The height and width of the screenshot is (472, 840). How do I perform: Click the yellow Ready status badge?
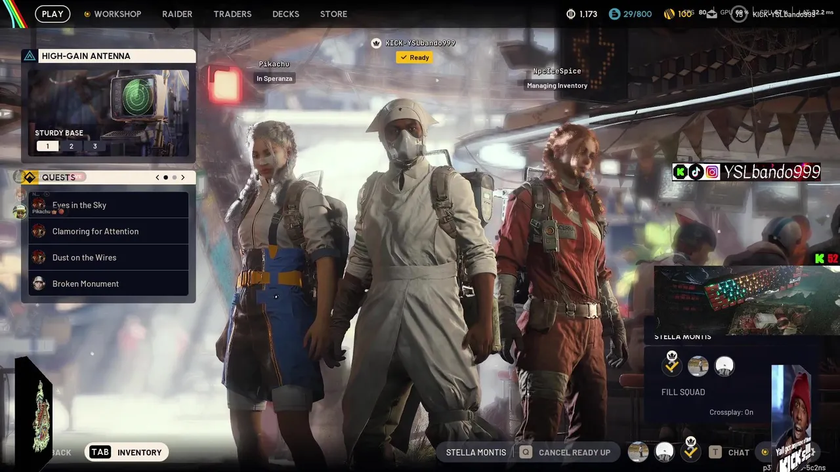pos(415,58)
